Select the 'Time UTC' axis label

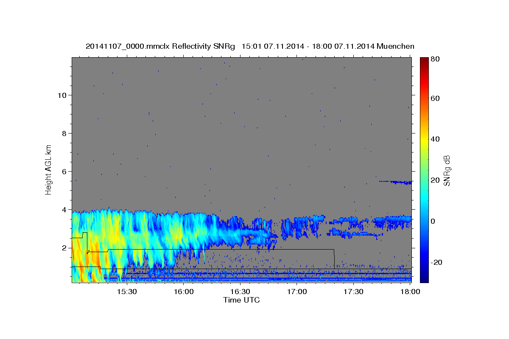point(241,300)
